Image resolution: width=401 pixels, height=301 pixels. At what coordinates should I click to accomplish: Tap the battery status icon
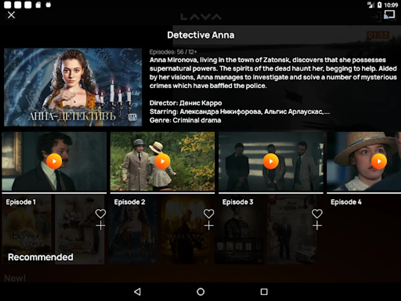(380, 5)
